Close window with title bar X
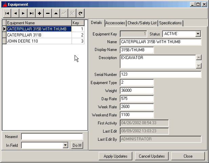209x163 pixels. (x=204, y=4)
